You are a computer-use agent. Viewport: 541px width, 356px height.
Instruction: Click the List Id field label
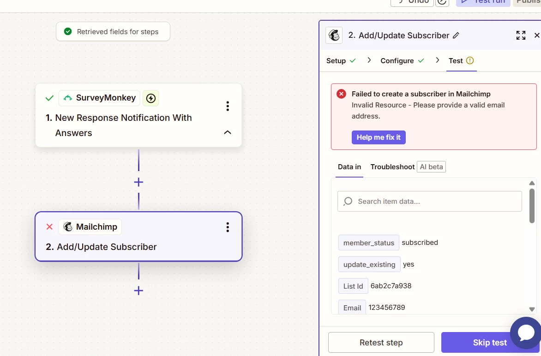click(x=353, y=286)
